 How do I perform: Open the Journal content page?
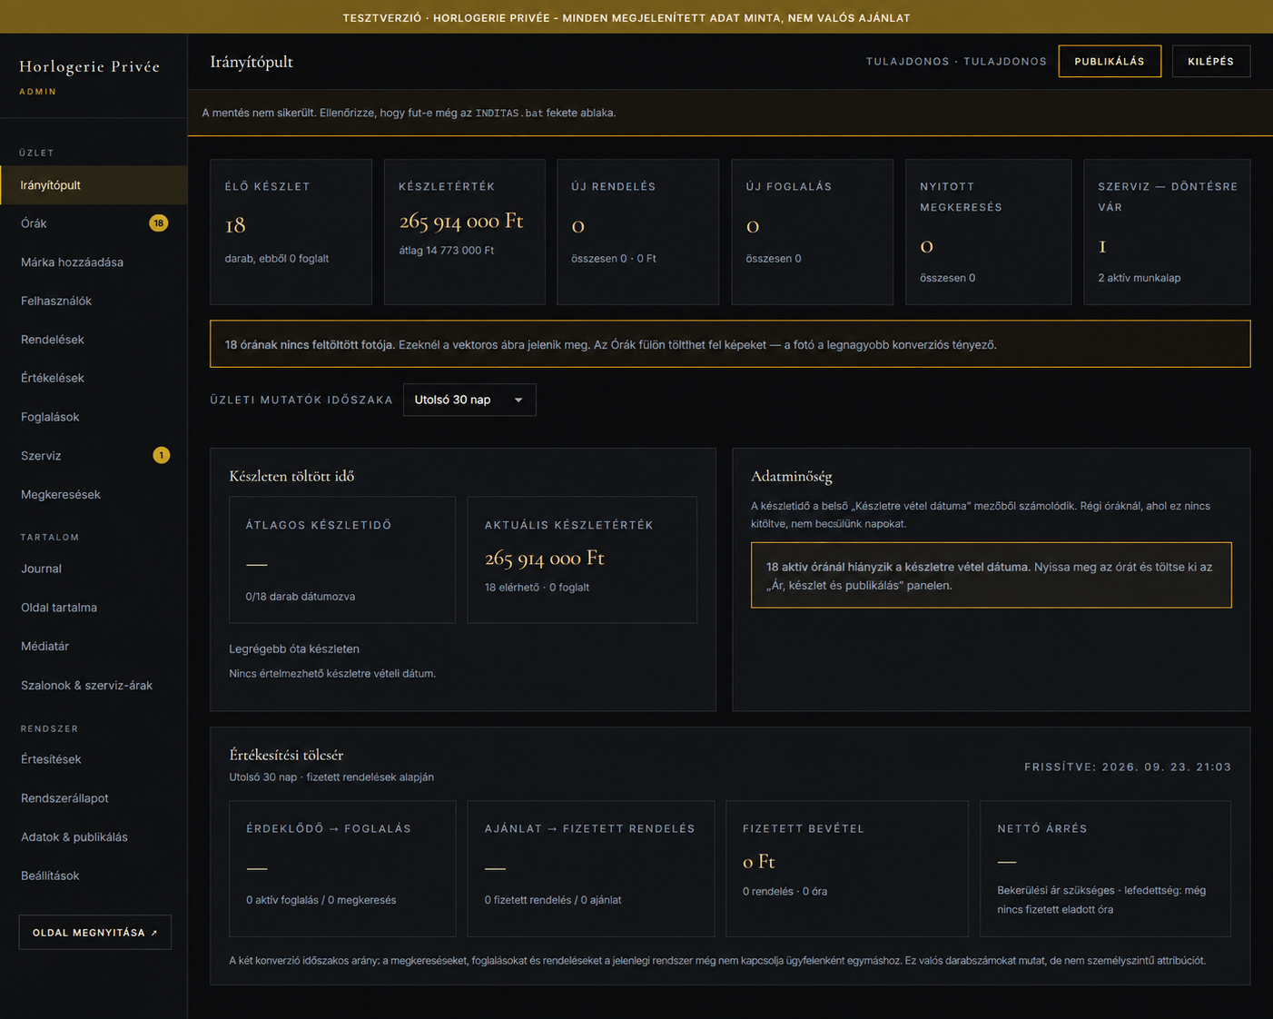(94, 569)
